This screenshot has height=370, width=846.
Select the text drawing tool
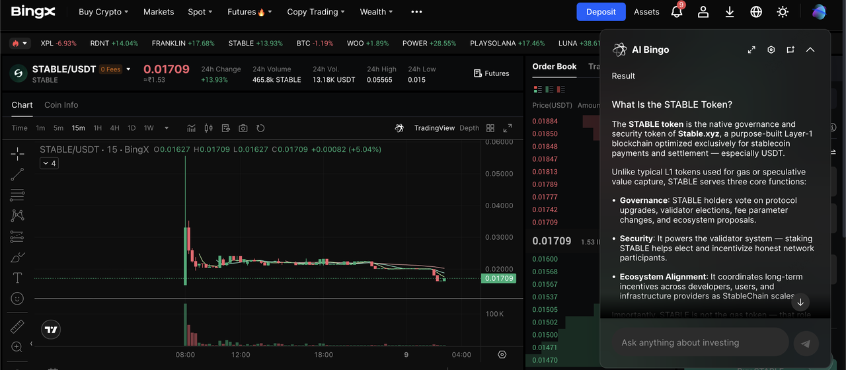[x=17, y=277]
